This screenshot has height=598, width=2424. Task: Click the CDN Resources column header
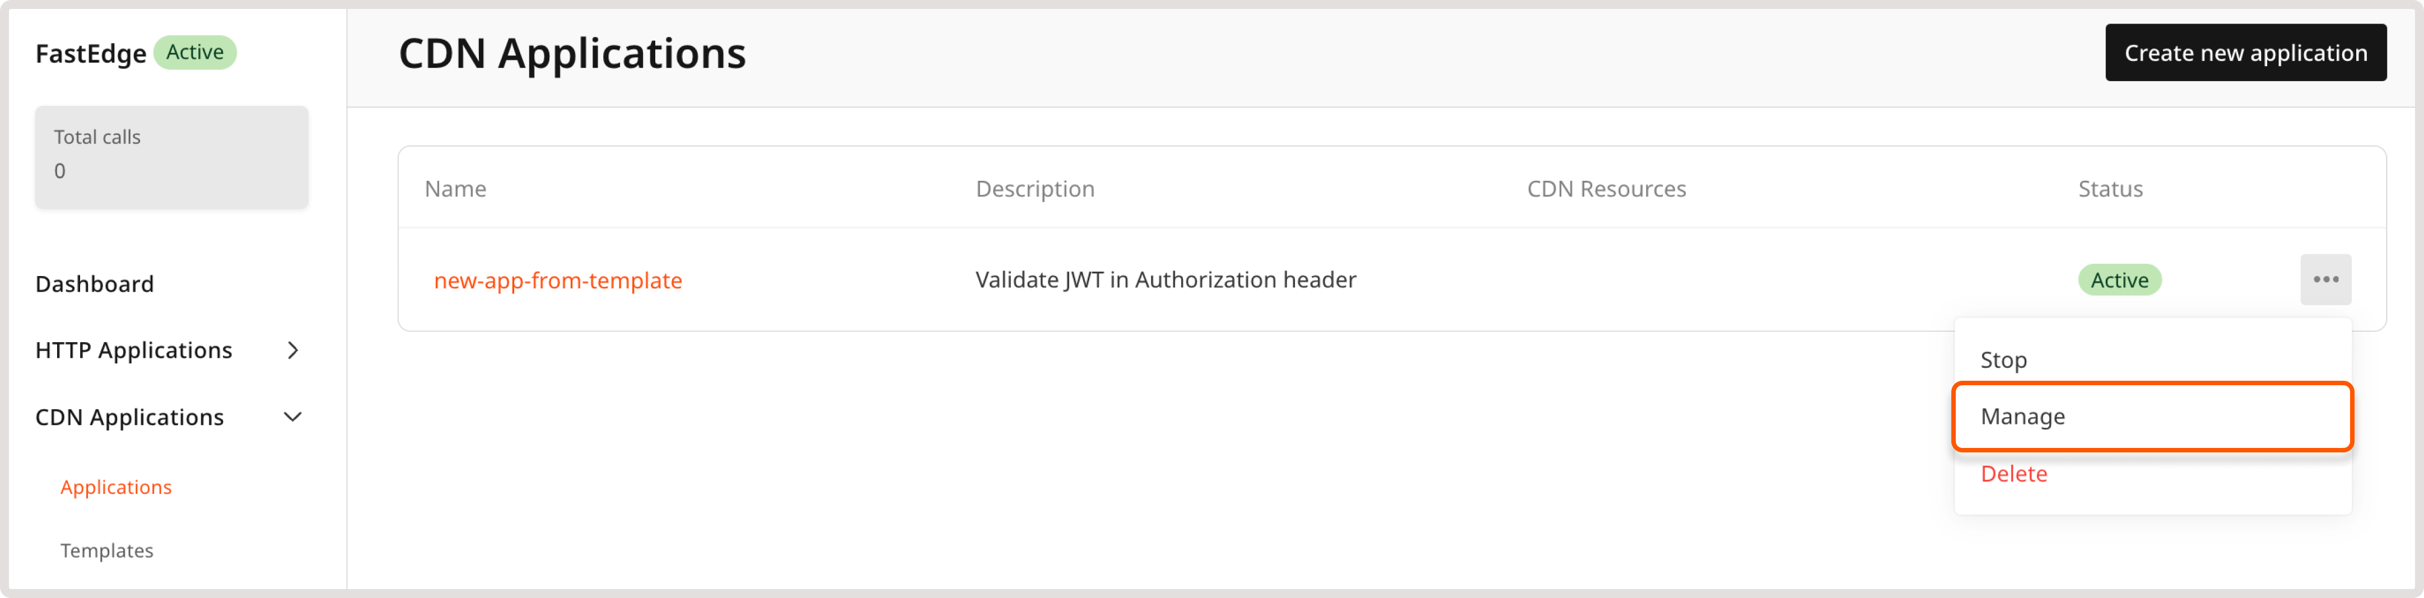point(1605,188)
